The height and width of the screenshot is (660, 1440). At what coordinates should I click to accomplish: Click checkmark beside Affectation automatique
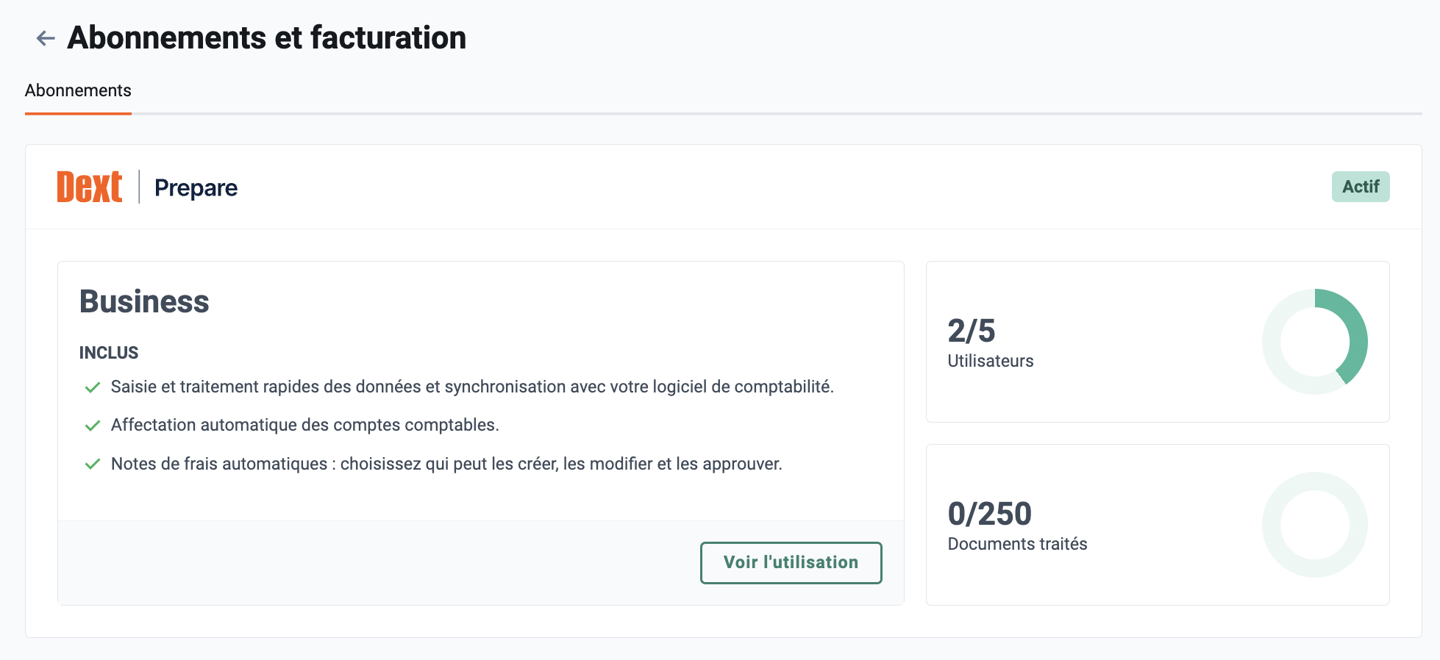click(x=93, y=426)
